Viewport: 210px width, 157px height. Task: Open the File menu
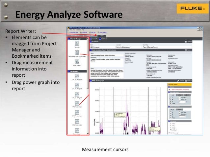coord(71,30)
